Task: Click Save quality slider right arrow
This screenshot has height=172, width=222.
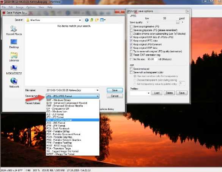Action: [183, 22]
